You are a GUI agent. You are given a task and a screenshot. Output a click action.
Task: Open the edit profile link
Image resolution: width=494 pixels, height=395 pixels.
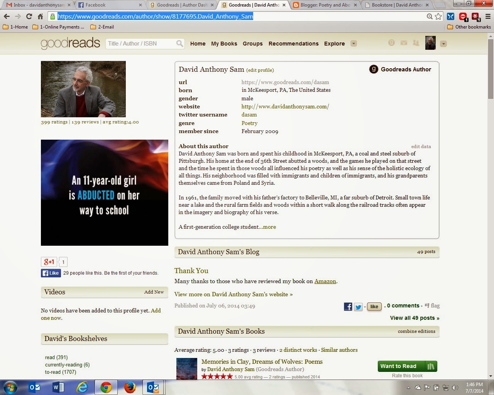point(260,70)
